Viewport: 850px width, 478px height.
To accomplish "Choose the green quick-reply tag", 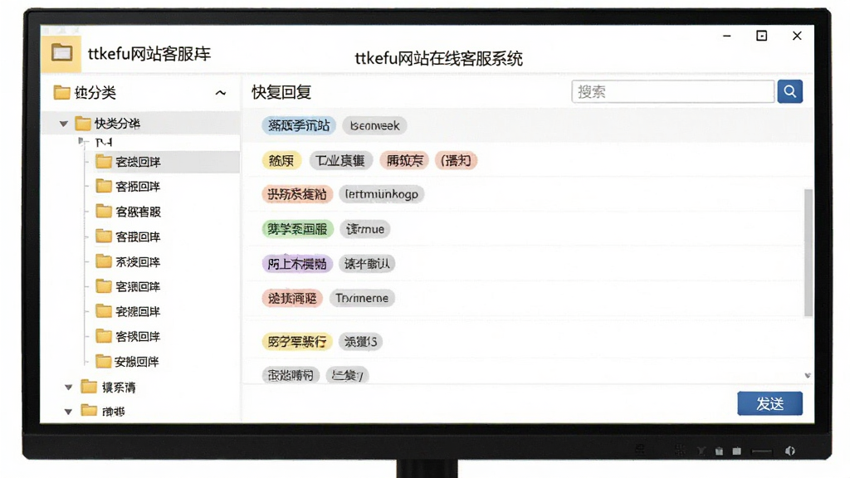I will point(298,229).
